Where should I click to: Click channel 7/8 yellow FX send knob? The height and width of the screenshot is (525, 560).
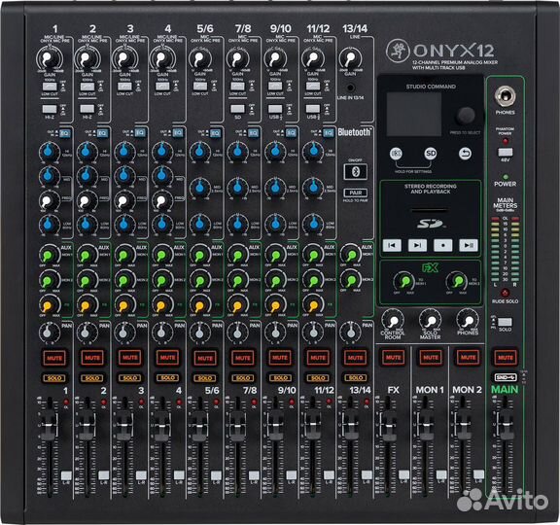237,305
